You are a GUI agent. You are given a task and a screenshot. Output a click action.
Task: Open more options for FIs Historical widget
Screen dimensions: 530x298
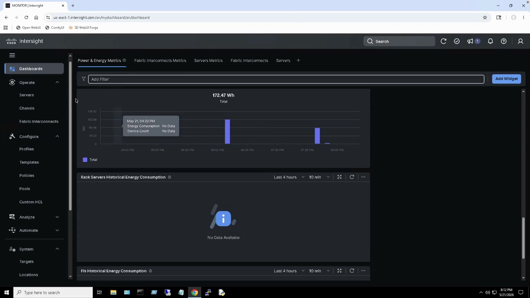pos(363,271)
